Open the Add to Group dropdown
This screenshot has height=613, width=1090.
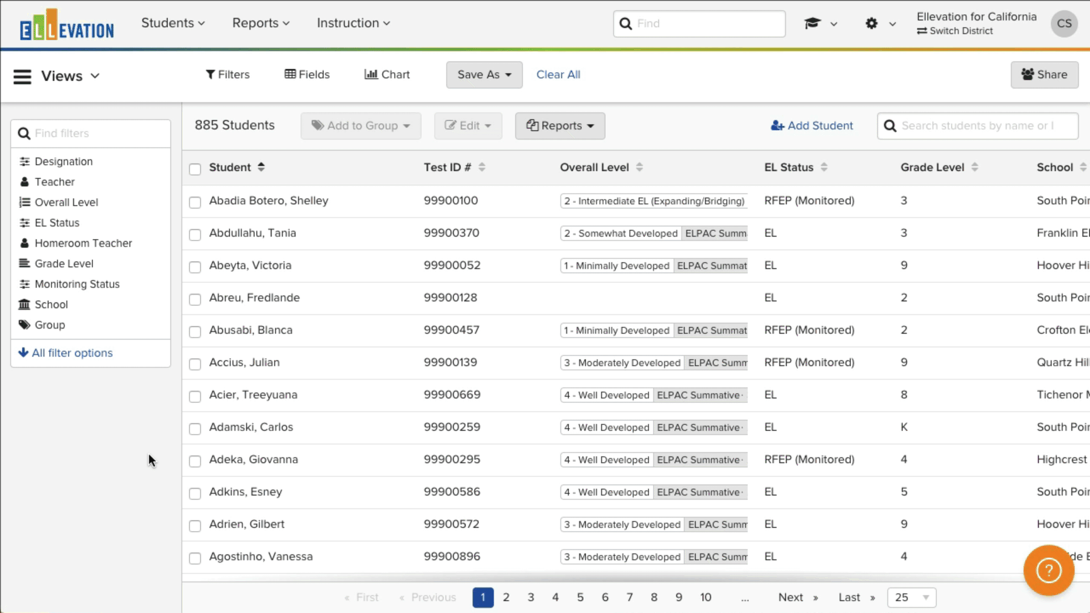pos(361,126)
